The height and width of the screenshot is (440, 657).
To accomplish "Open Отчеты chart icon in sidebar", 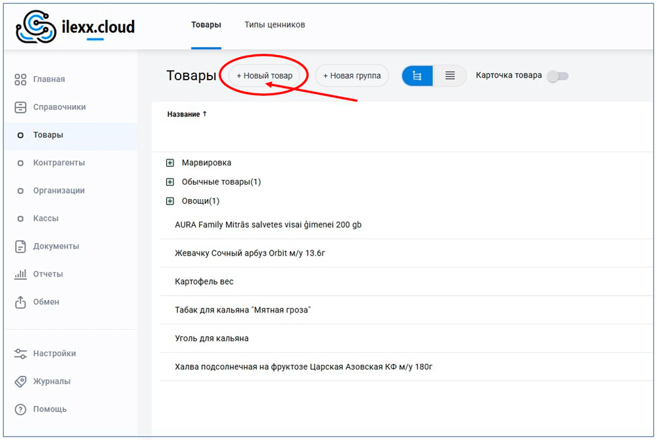I will [x=20, y=274].
